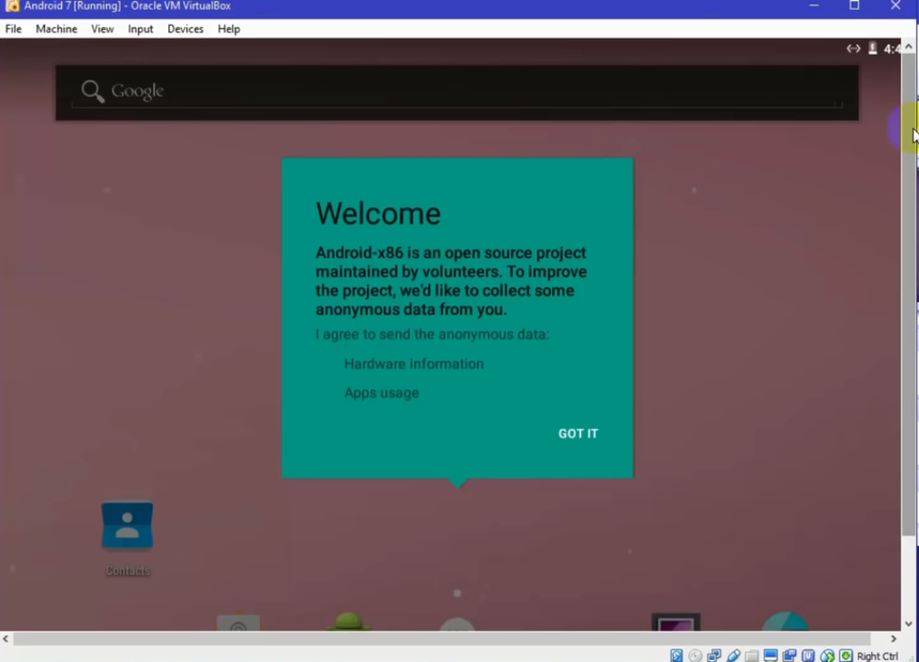The height and width of the screenshot is (662, 919).
Task: Toggle the Apps usage option
Action: [x=381, y=393]
